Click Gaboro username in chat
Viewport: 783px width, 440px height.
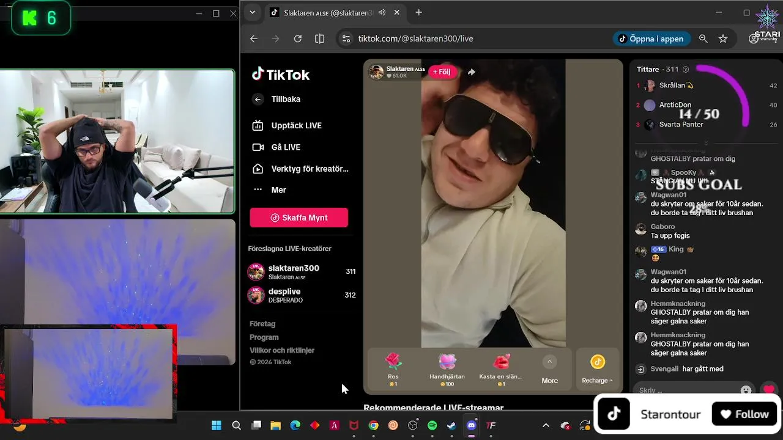[663, 227]
